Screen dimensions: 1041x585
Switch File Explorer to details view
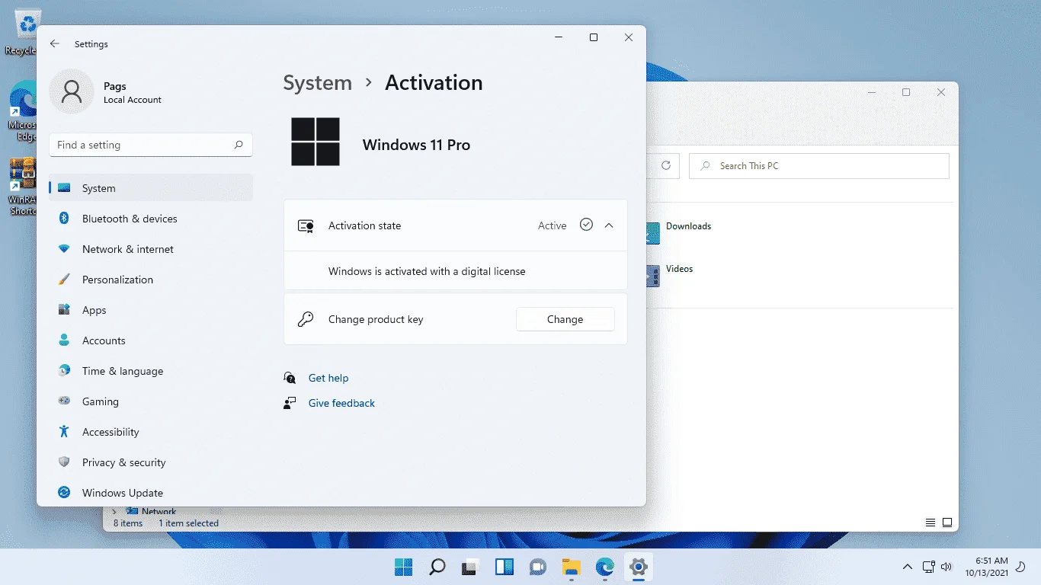click(930, 523)
